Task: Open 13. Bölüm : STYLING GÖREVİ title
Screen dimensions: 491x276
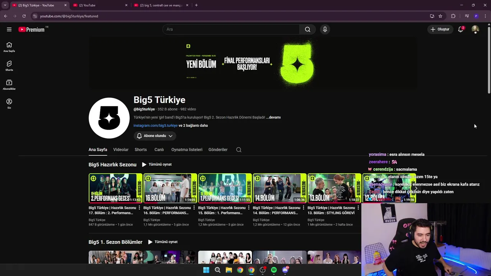Action: coord(331,210)
